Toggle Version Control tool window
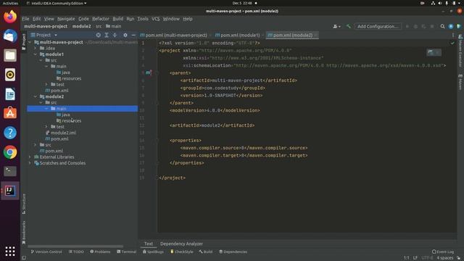The image size is (464, 261). (x=46, y=252)
